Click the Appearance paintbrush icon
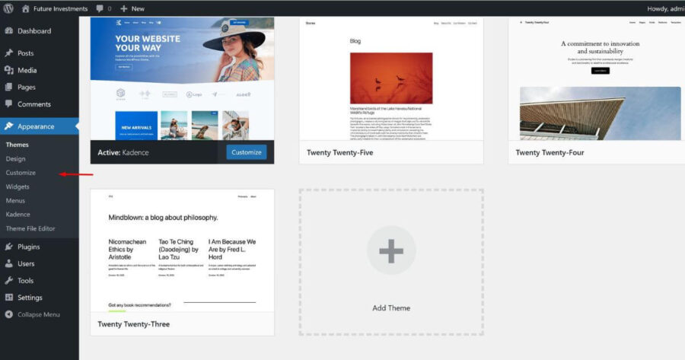 (8, 126)
